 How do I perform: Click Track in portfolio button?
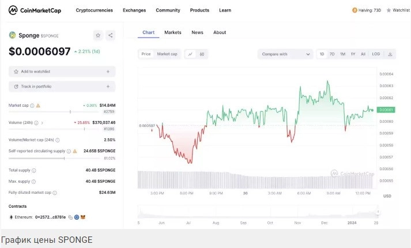pos(62,87)
